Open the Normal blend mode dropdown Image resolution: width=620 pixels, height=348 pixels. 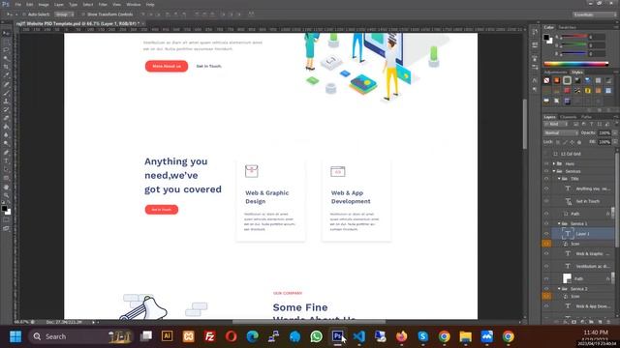561,133
